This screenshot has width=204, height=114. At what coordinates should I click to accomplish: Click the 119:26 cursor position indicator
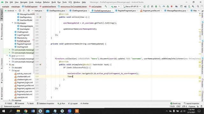tap(172, 106)
